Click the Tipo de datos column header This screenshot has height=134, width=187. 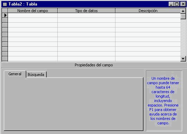[x=86, y=11]
